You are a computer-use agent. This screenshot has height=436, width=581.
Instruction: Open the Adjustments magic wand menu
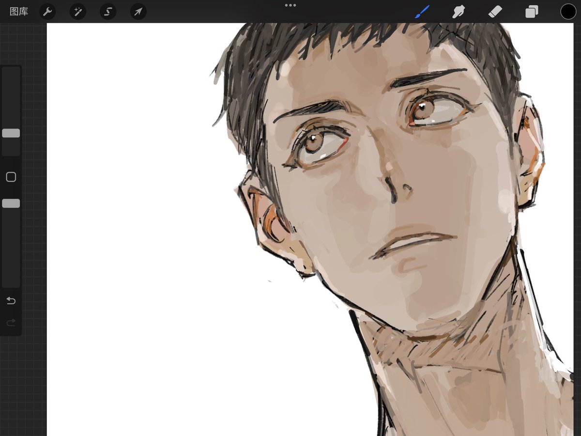(77, 12)
